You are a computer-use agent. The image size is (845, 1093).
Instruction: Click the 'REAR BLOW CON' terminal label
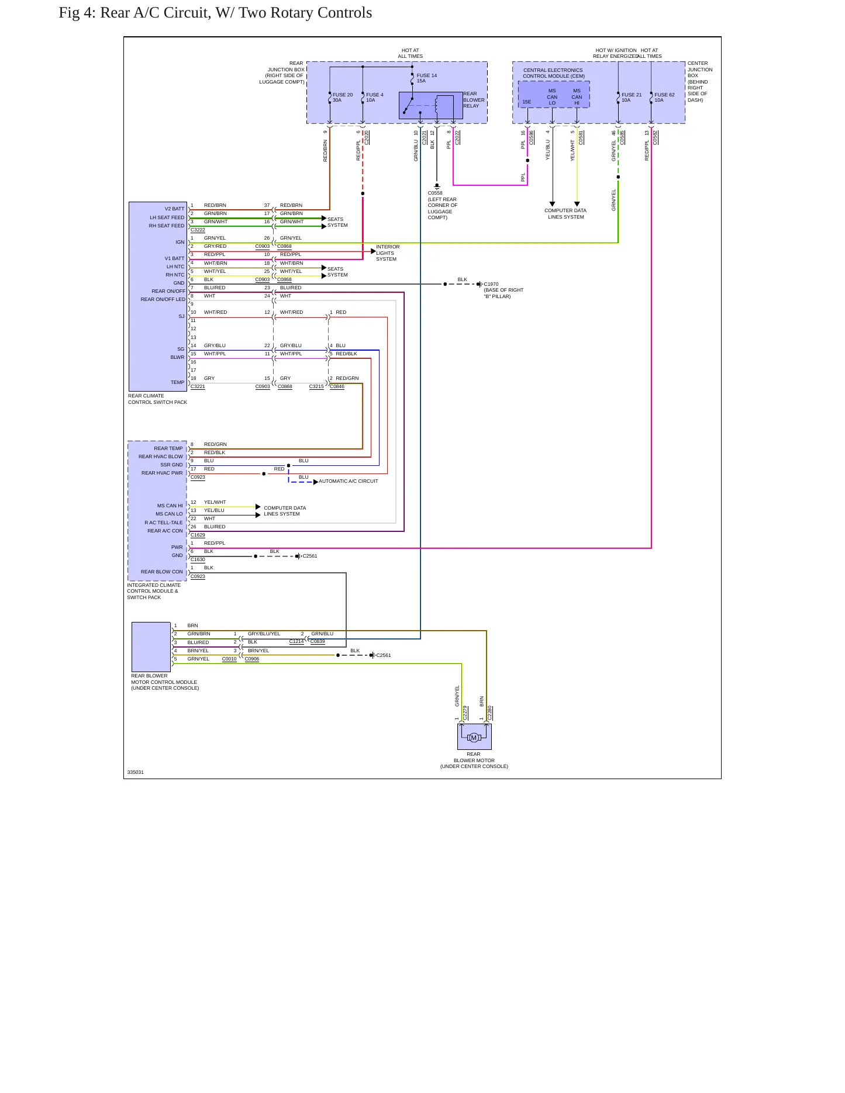coord(162,572)
